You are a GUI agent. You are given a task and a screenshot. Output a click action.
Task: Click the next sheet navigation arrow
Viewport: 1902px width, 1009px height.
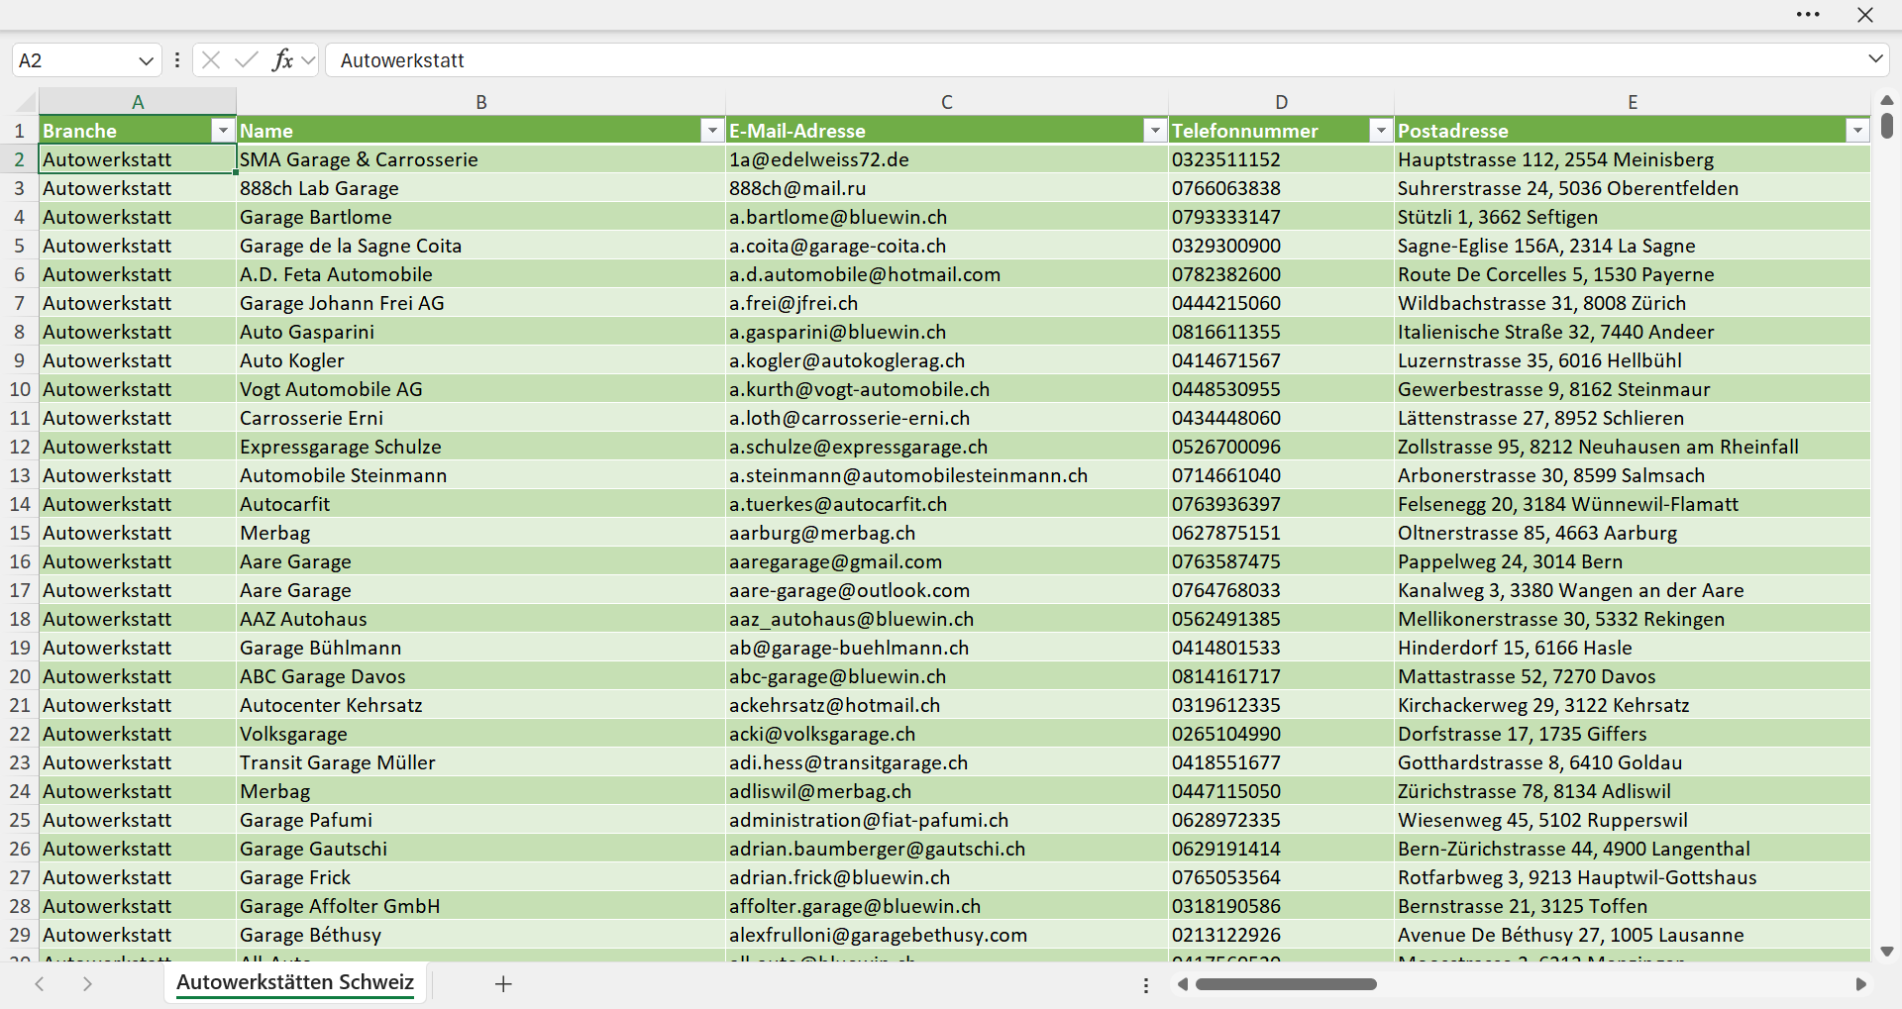tap(87, 983)
